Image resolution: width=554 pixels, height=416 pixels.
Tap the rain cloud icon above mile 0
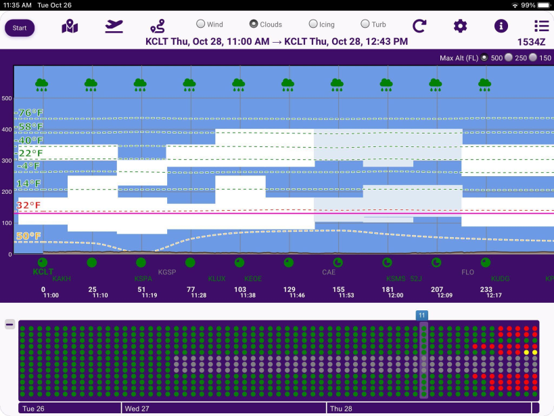[x=42, y=85]
